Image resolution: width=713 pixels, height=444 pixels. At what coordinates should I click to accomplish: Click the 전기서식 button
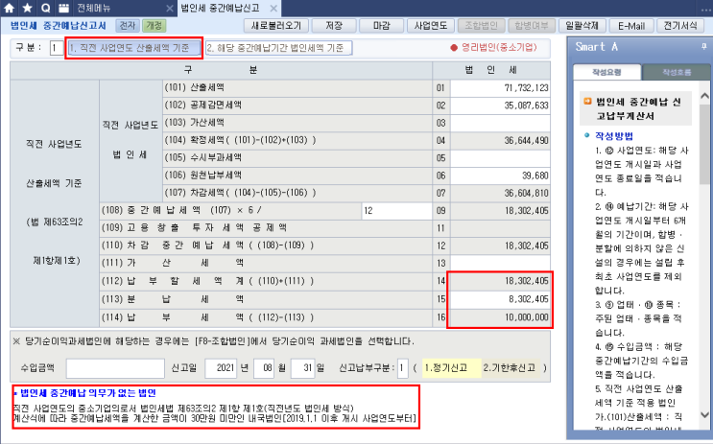click(x=680, y=26)
